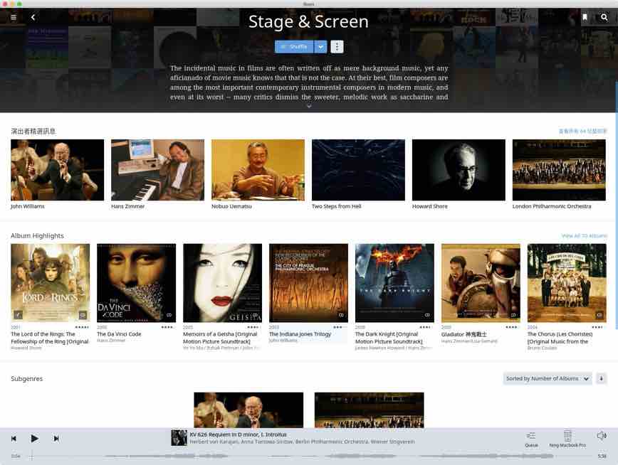Image resolution: width=618 pixels, height=465 pixels.
Task: Open The Indiana Jones Trilogy album cover
Action: (308, 283)
